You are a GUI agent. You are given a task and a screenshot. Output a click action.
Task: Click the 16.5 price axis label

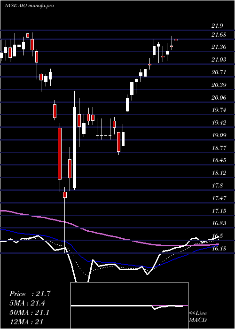217,236
